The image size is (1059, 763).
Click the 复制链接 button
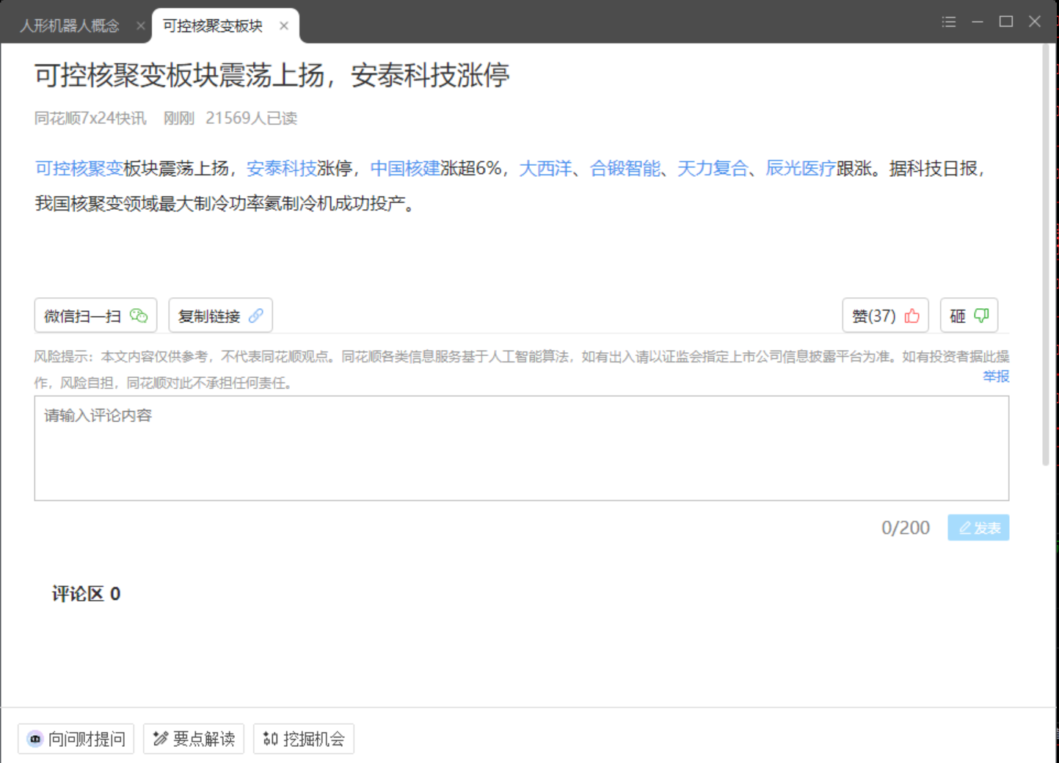pyautogui.click(x=221, y=315)
